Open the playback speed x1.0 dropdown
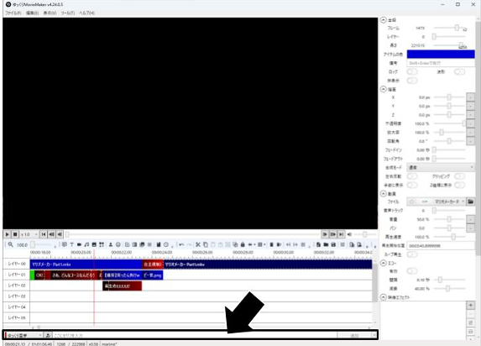 point(29,234)
